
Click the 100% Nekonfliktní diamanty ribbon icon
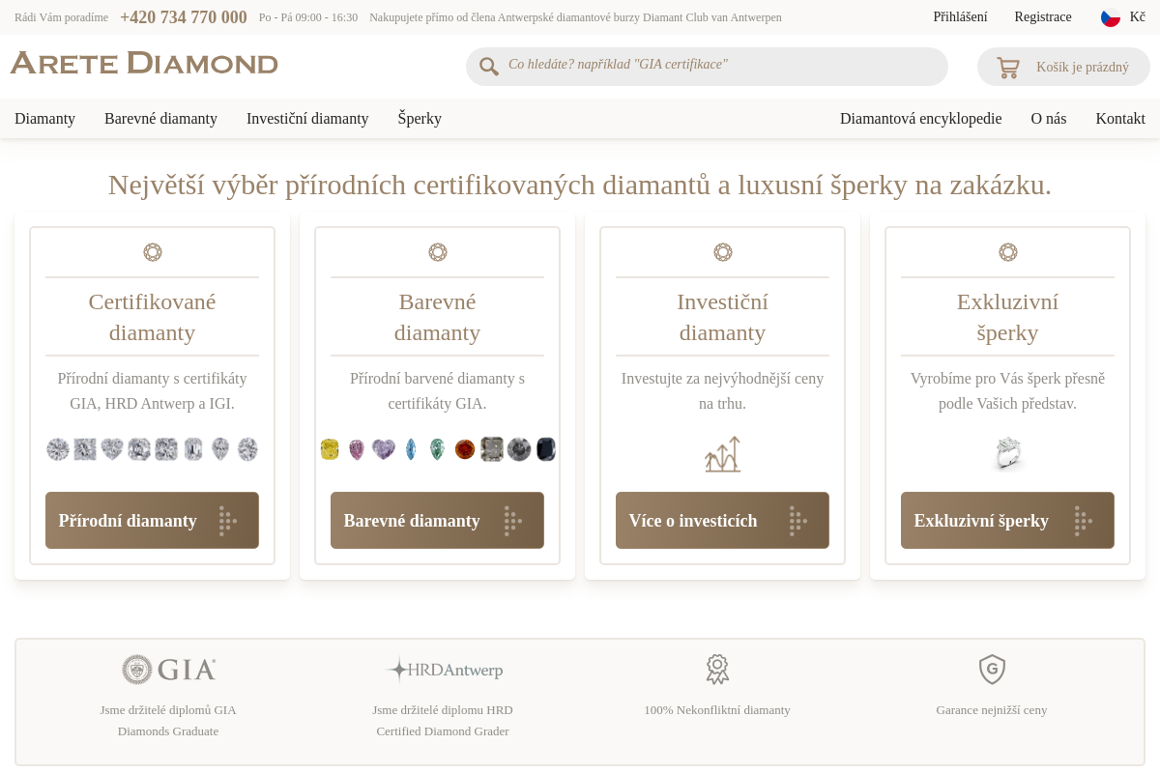coord(717,670)
